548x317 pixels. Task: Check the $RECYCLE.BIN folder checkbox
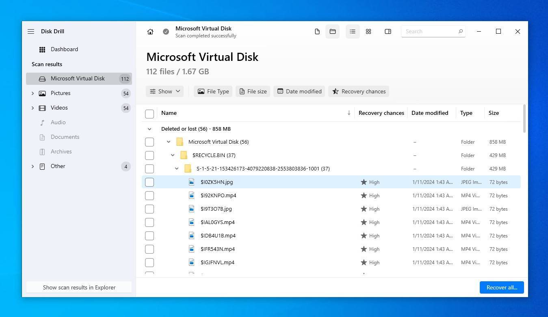point(149,155)
